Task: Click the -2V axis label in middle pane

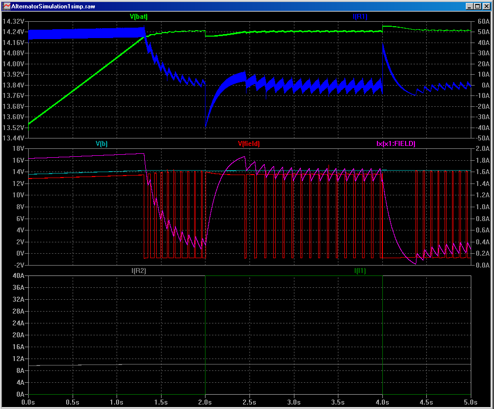Action: point(18,265)
